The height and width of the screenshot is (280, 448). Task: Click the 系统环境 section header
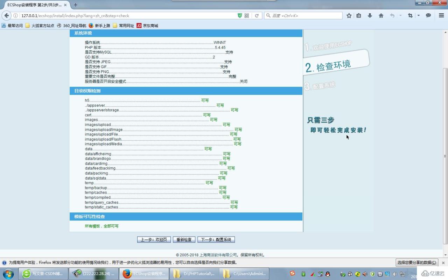coord(186,33)
